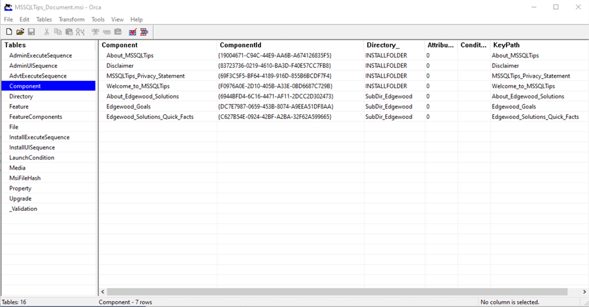The width and height of the screenshot is (589, 307).
Task: Click the Cut Row toolbar icon
Action: click(96, 32)
